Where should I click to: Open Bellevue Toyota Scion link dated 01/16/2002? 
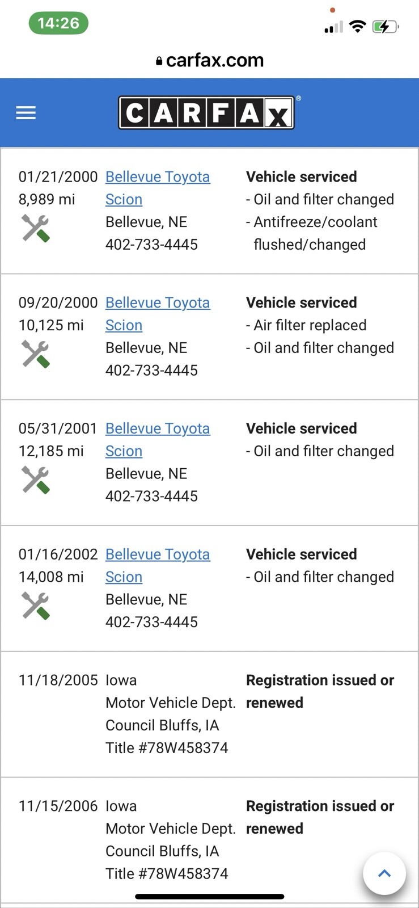[x=158, y=555]
